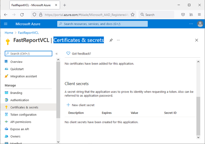Reload the current page
Viewport: 205px width, 144px height.
(x=22, y=15)
